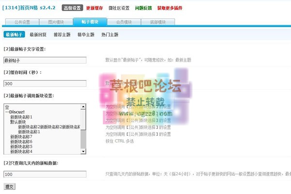This screenshot has height=194, width=291.
Task: Open 推荐主题 sub-tab
Action: tap(62, 34)
